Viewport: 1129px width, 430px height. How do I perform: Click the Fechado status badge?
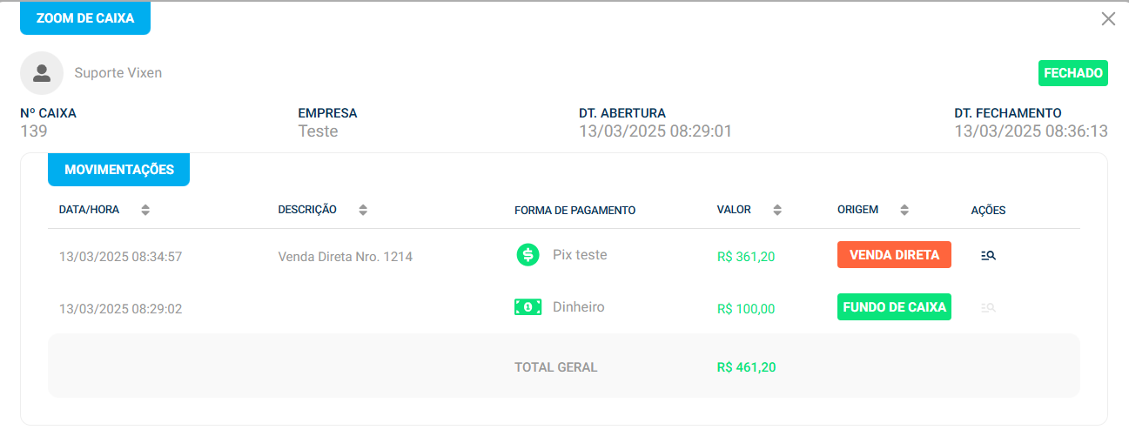pyautogui.click(x=1072, y=73)
